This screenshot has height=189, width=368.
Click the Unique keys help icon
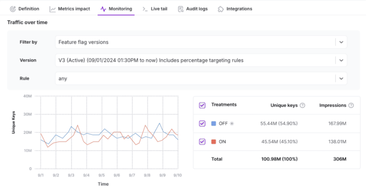pyautogui.click(x=303, y=105)
